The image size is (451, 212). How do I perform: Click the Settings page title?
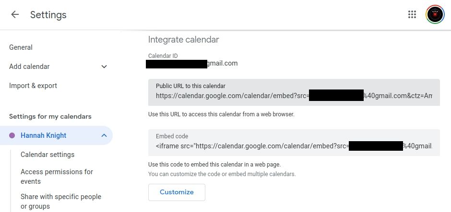click(48, 15)
